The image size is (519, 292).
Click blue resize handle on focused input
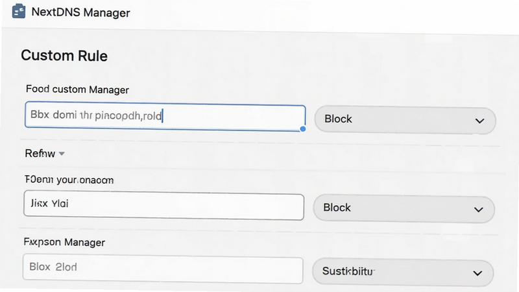tap(302, 128)
